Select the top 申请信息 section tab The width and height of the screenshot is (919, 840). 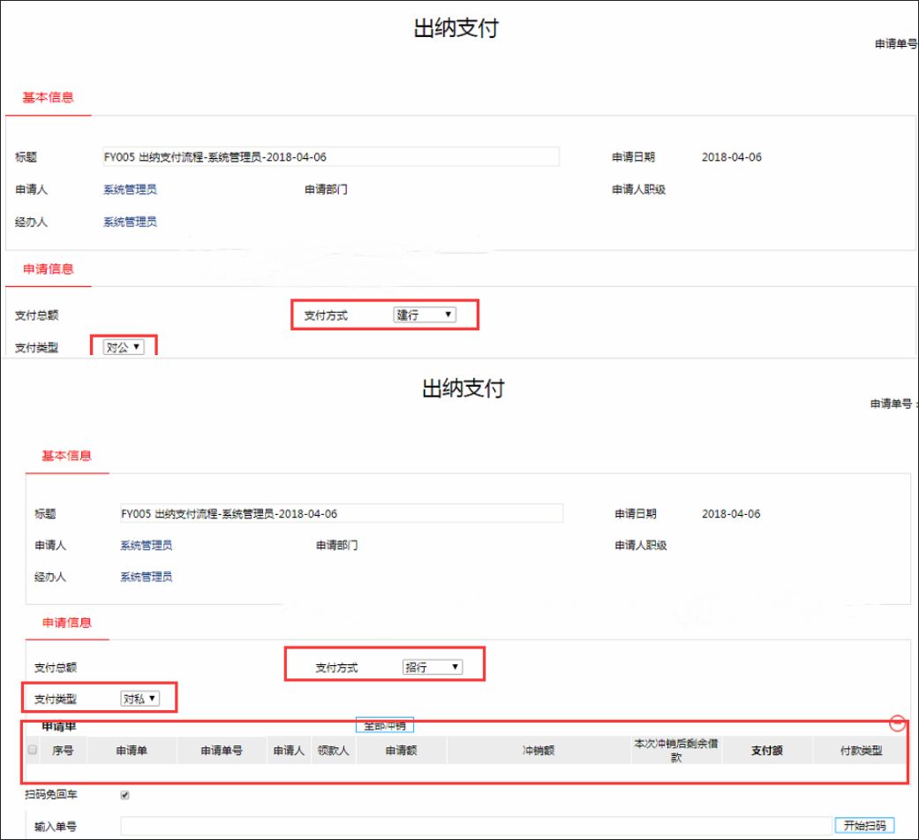click(x=48, y=269)
